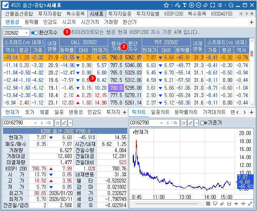Click the text font T icon
The width and height of the screenshot is (257, 211).
(184, 5)
